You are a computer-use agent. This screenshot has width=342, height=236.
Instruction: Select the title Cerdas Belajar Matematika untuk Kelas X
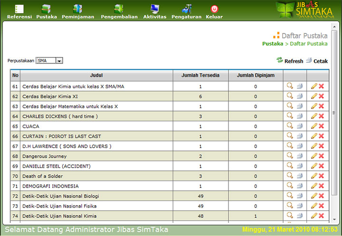[70, 106]
